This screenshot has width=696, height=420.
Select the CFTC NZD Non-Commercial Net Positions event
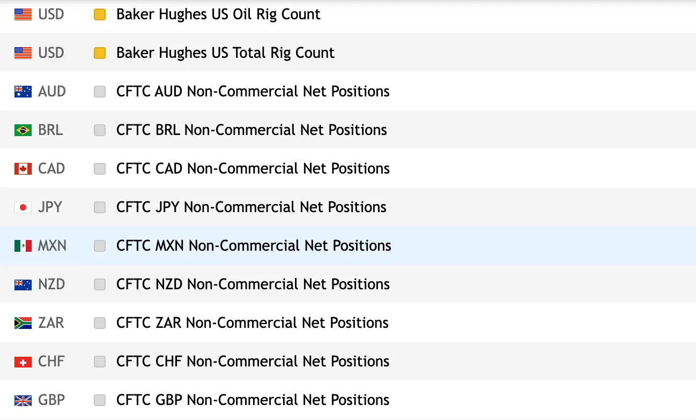[x=253, y=284]
